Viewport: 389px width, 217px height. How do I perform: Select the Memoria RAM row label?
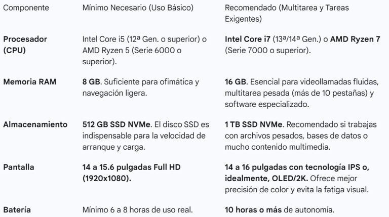tap(30, 82)
